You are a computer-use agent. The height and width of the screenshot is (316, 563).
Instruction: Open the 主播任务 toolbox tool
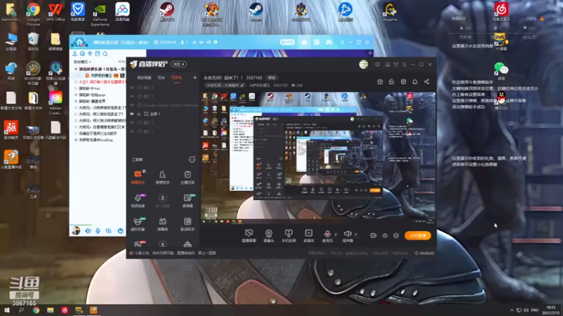187,177
